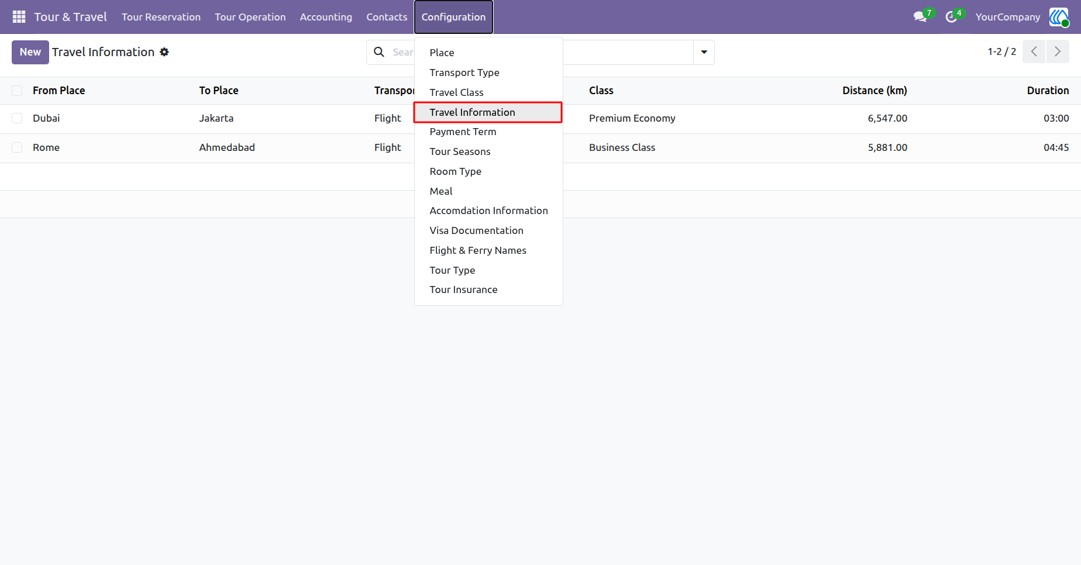Check the Dubai row checkbox
The width and height of the screenshot is (1081, 565).
coord(17,118)
